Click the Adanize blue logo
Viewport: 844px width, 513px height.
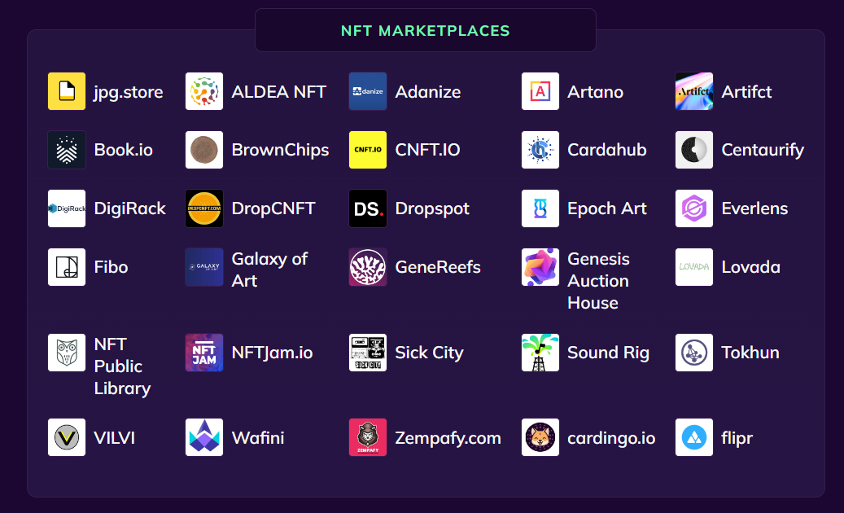tap(368, 91)
